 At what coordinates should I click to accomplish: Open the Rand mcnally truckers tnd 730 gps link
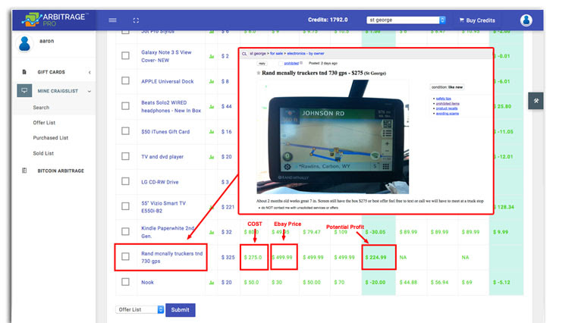pyautogui.click(x=172, y=257)
